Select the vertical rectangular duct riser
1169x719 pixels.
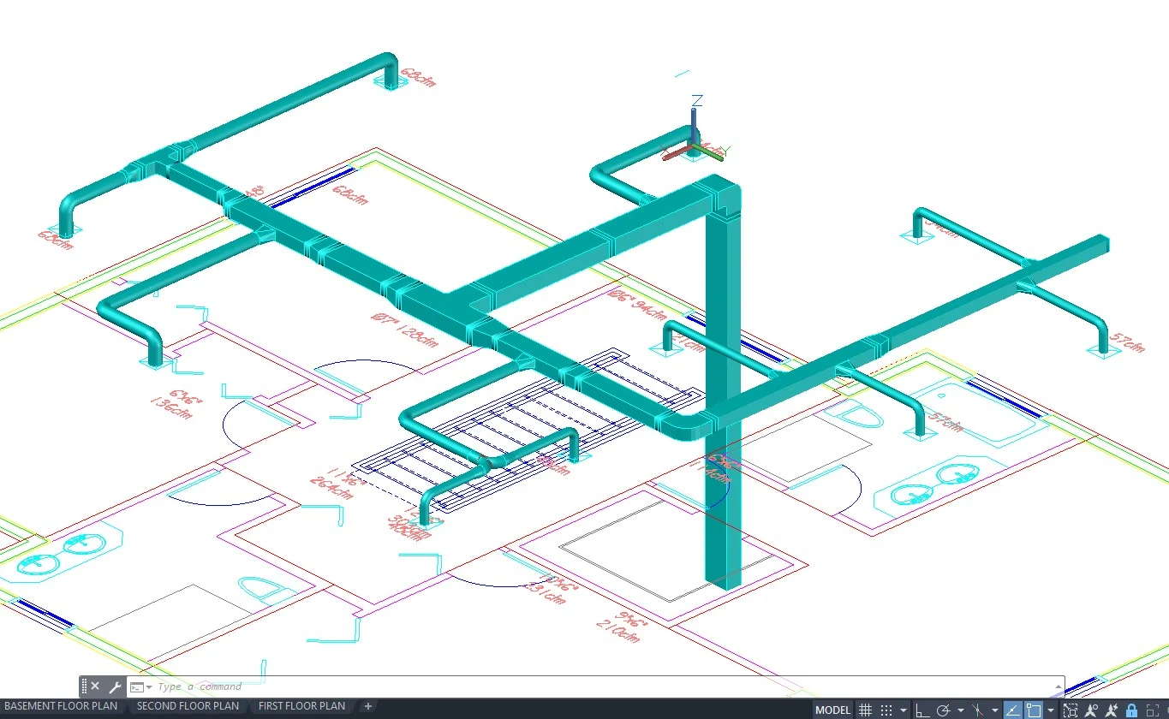pyautogui.click(x=724, y=402)
